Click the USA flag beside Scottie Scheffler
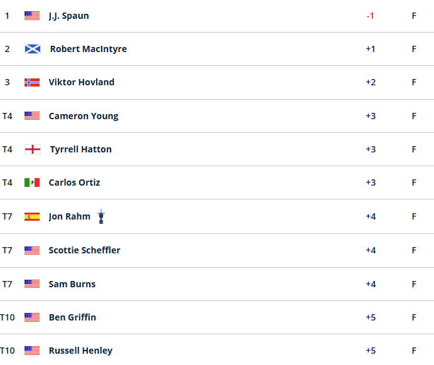The width and height of the screenshot is (434, 365). coord(32,250)
